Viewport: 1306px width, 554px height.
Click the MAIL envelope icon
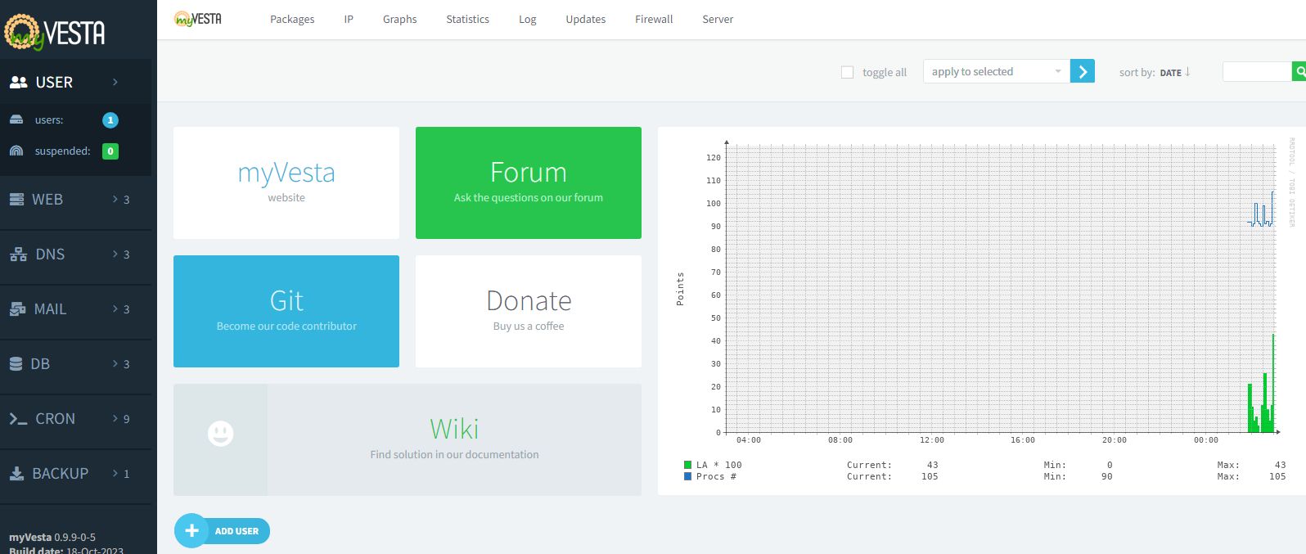pyautogui.click(x=17, y=309)
